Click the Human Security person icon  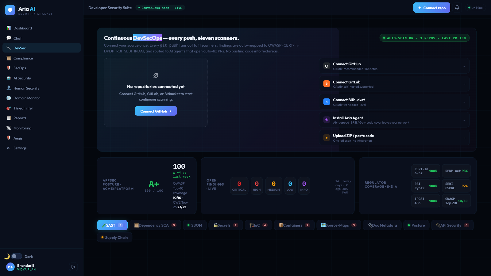click(9, 88)
